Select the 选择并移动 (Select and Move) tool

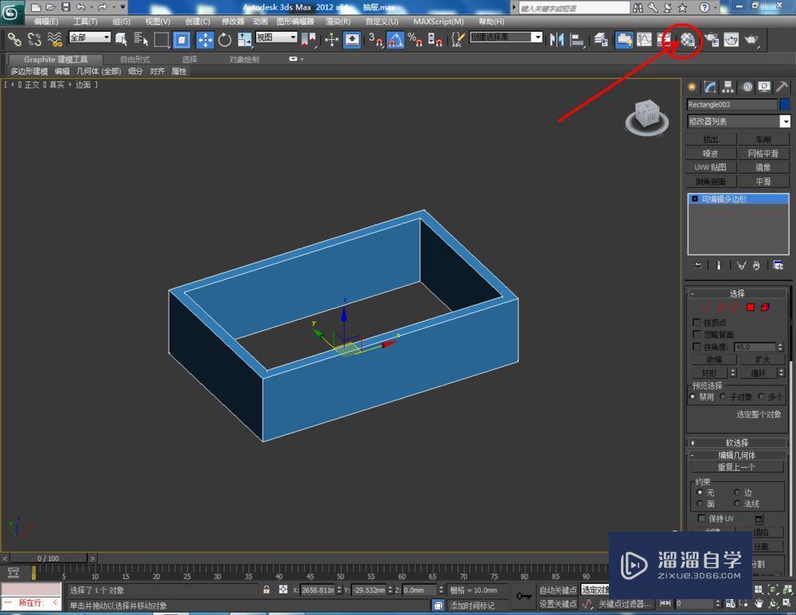204,40
